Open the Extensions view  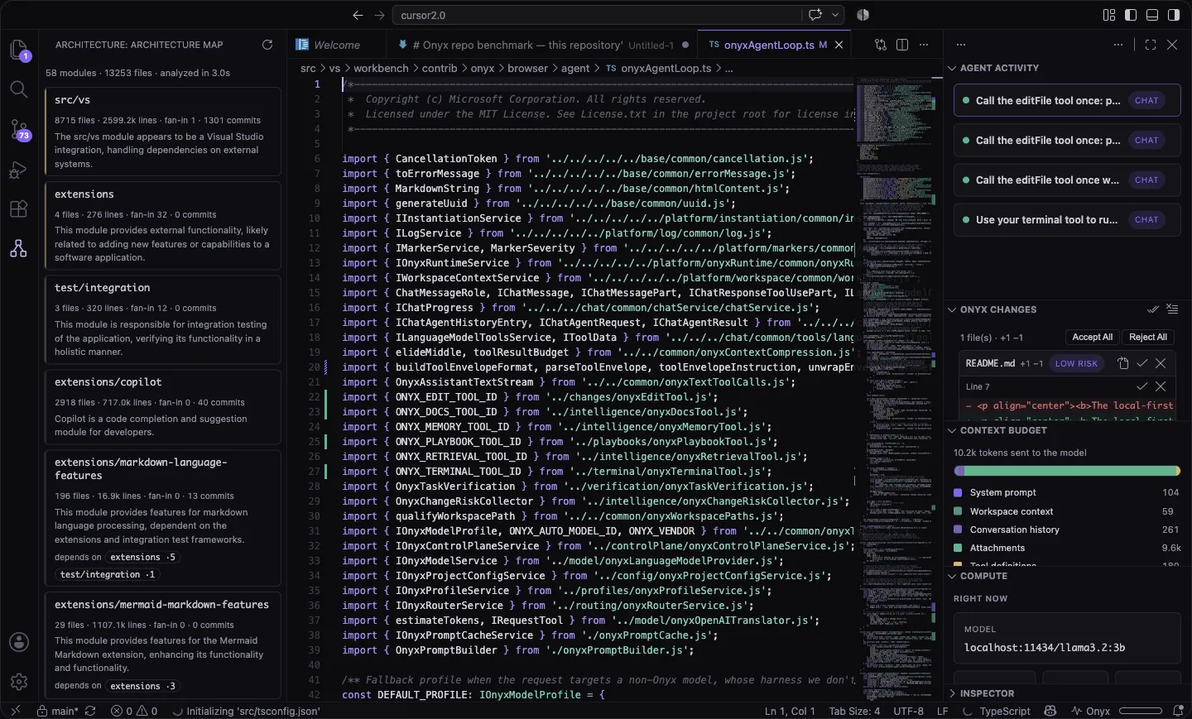(x=19, y=209)
